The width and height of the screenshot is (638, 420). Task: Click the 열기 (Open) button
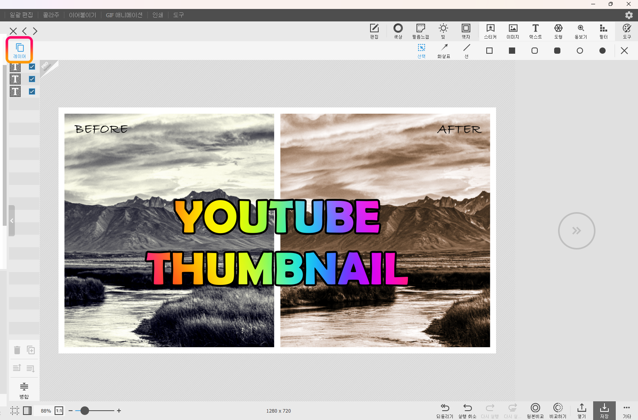[x=581, y=411]
